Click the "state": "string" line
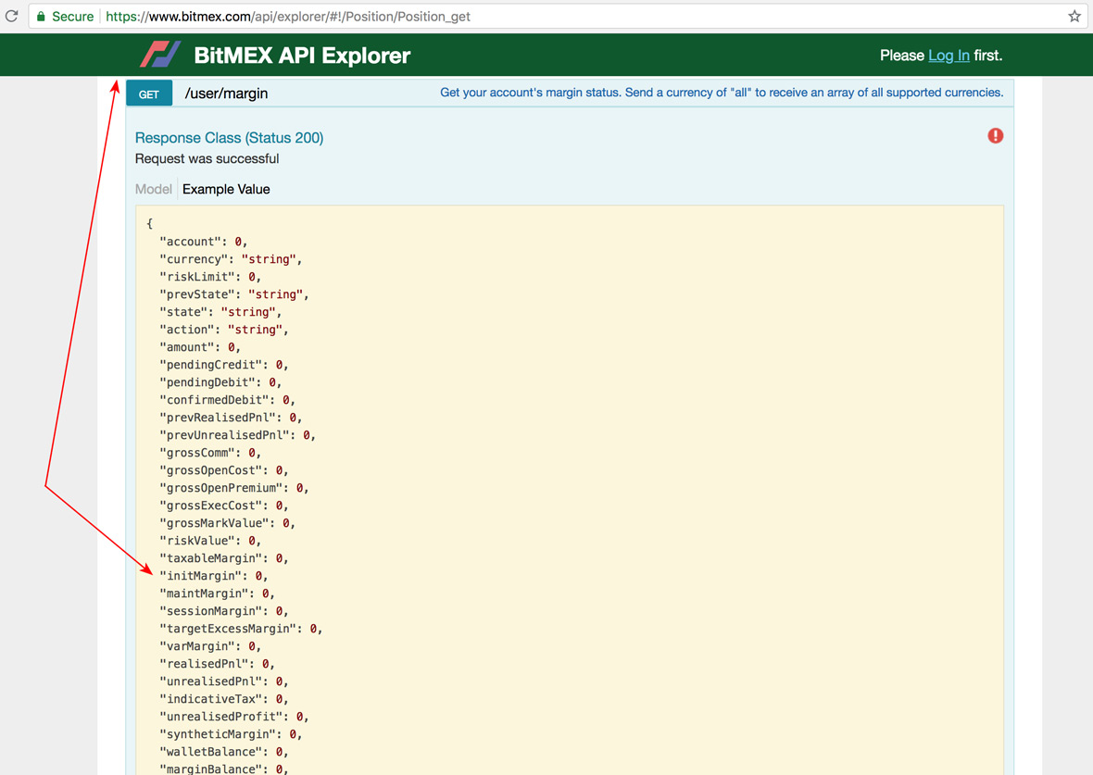Viewport: 1093px width, 775px height. [221, 312]
